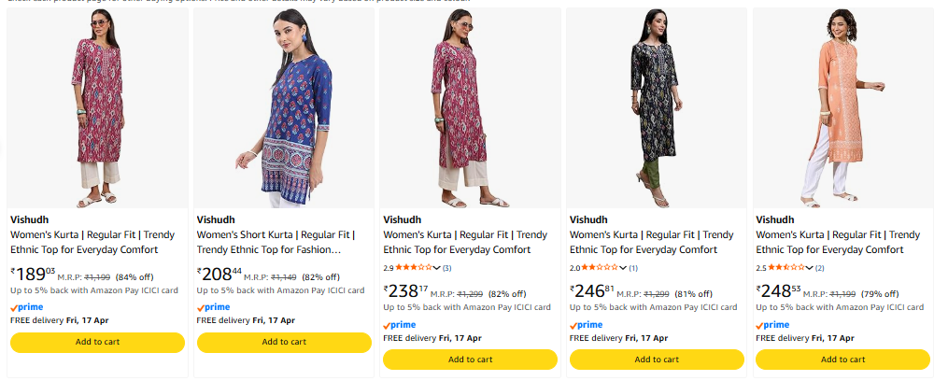Add blue short kurta to cart

pos(283,342)
